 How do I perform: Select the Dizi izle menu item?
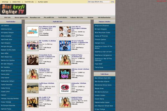(8, 17)
